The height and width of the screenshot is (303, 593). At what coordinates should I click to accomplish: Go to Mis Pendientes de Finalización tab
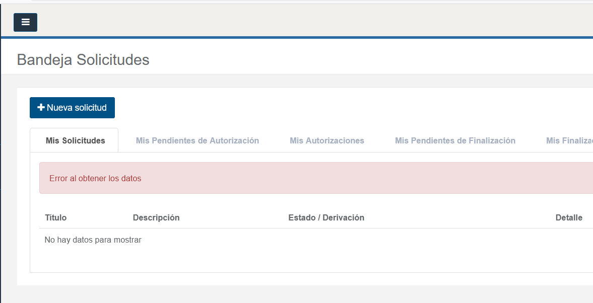[455, 140]
